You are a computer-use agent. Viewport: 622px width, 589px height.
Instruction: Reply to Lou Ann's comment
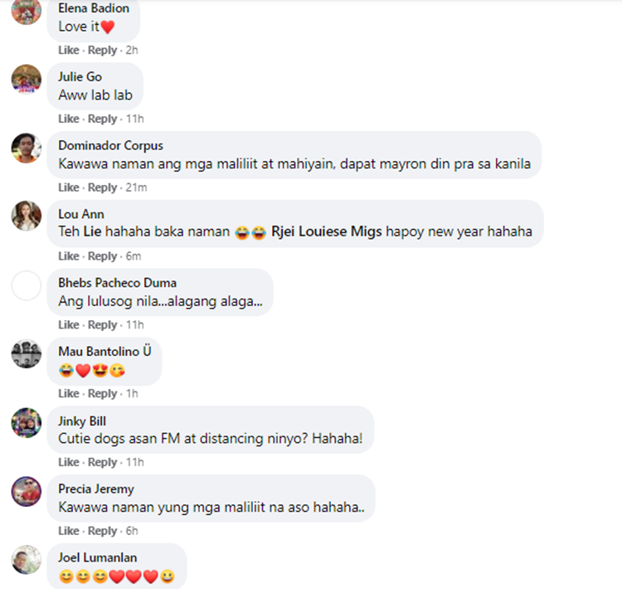103,256
